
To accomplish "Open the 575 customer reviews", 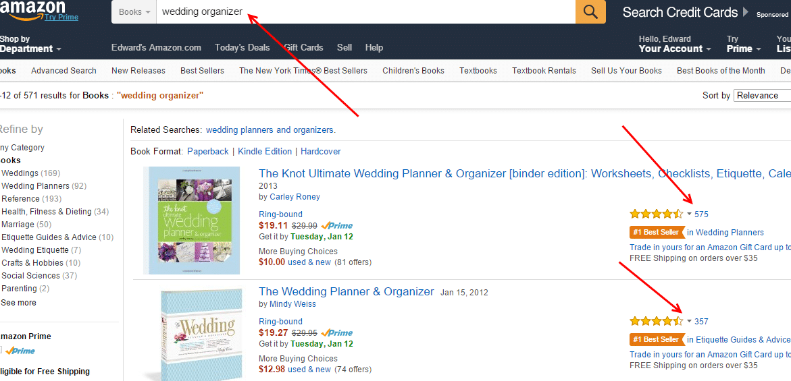I will click(701, 214).
